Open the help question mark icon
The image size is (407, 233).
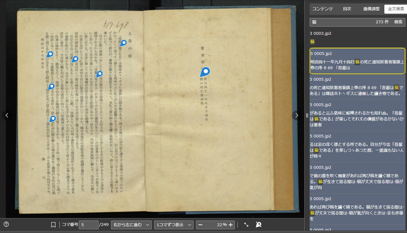point(6,224)
